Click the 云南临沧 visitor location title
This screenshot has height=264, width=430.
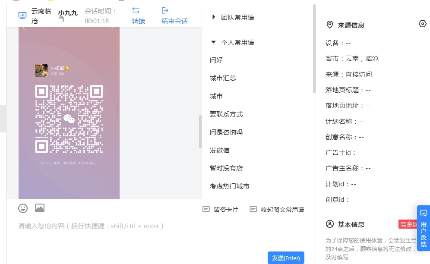[x=41, y=16]
